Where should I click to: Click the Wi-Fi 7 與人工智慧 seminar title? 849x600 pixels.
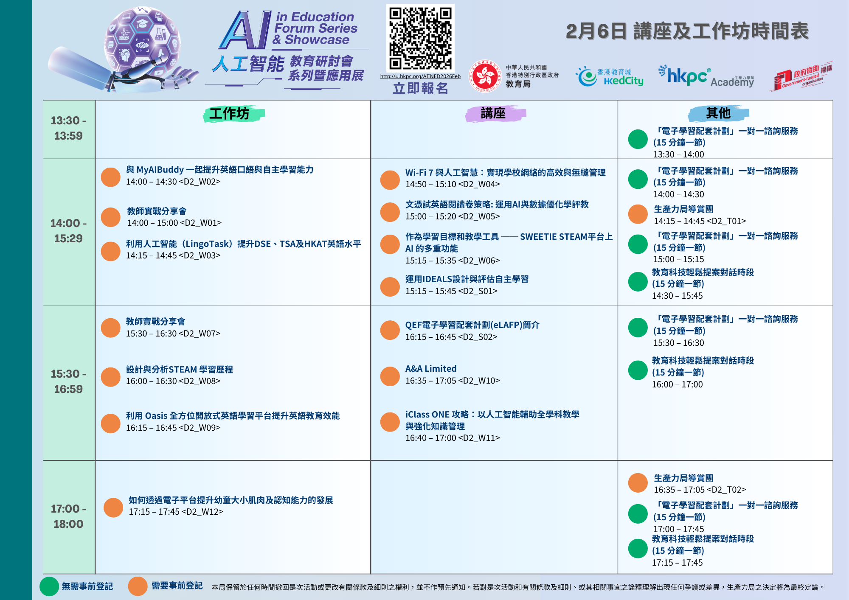pyautogui.click(x=505, y=173)
